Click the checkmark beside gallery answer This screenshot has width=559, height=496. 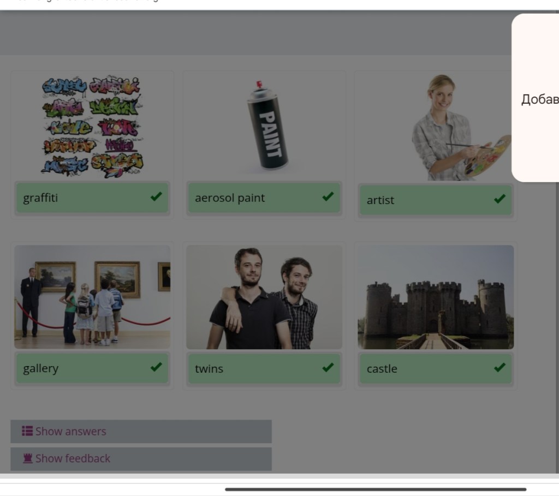(x=156, y=367)
